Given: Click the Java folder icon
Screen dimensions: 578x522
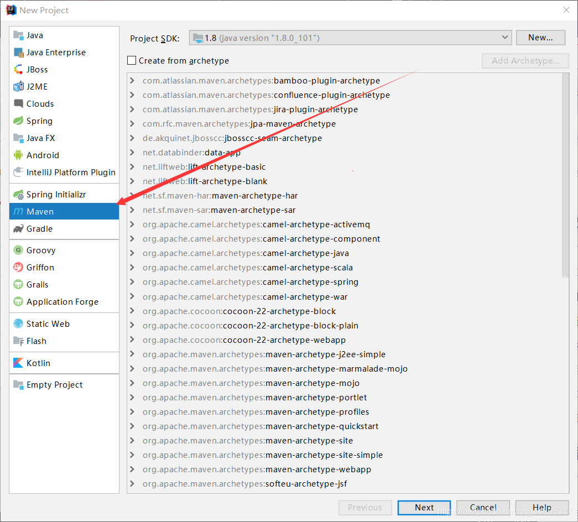Looking at the screenshot, I should pos(18,35).
